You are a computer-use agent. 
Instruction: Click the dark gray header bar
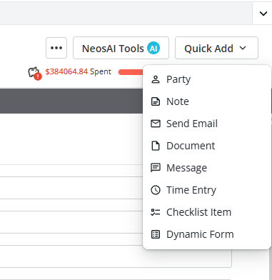pos(71,101)
